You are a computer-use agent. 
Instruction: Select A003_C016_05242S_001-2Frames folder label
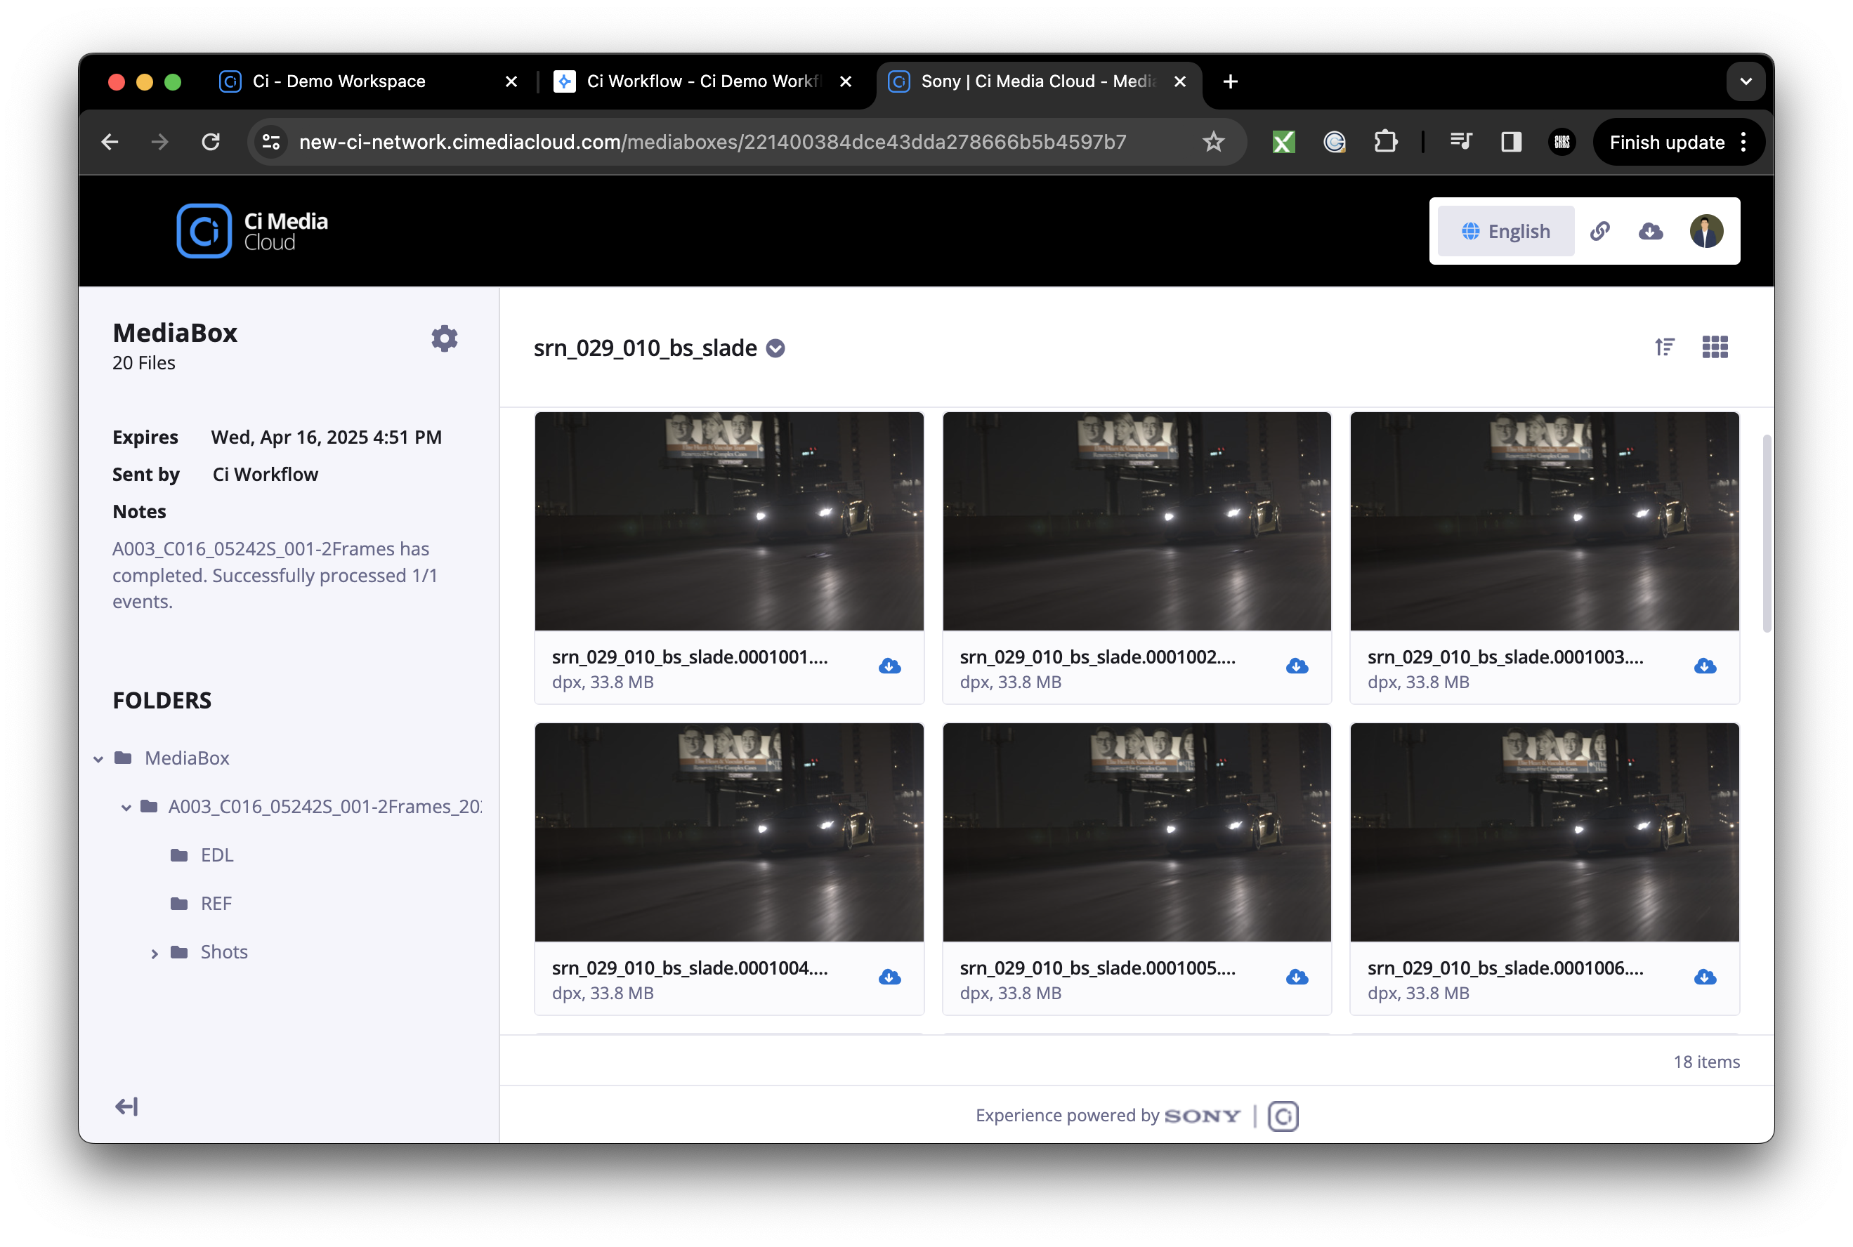(325, 807)
